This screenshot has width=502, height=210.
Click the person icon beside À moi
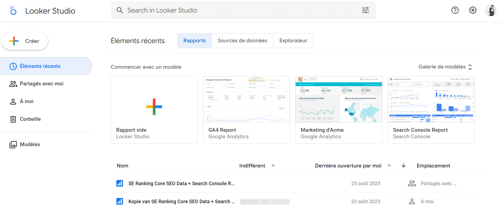tap(13, 101)
